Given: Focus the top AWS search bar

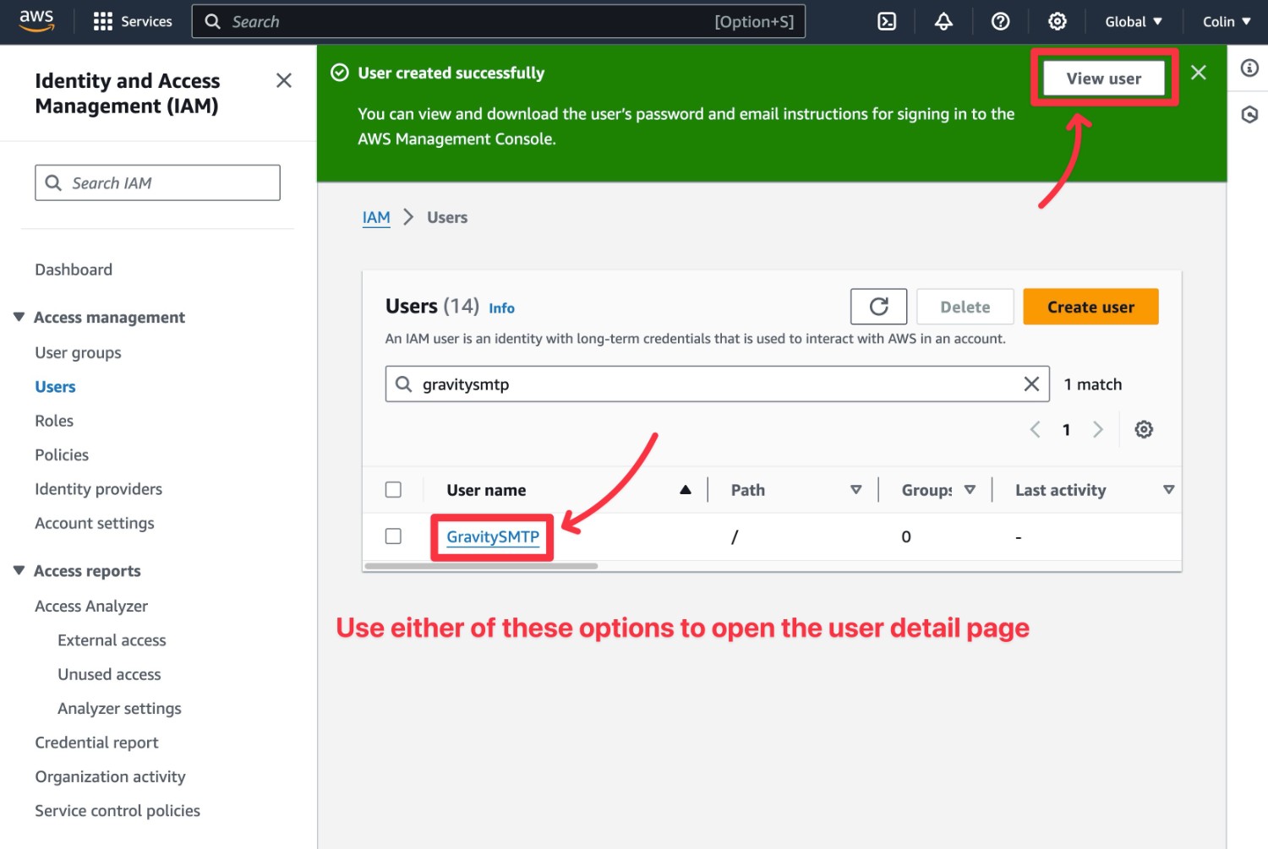Looking at the screenshot, I should 499,22.
